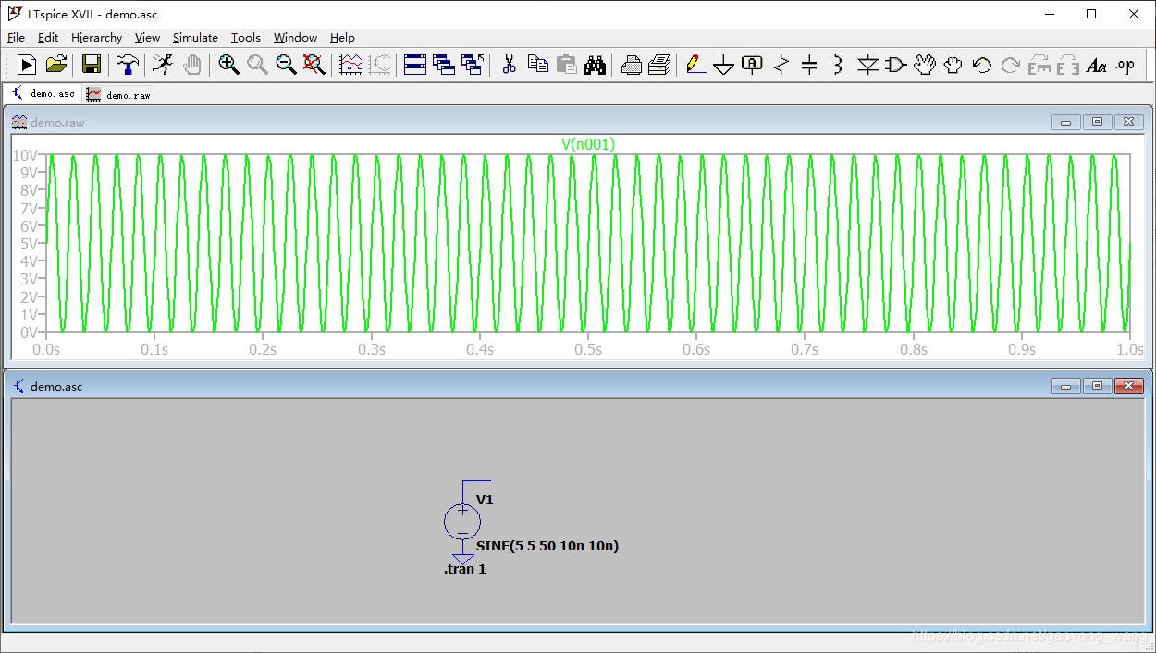Open a file with folder icon
Screen dimensions: 1156x653
pyautogui.click(x=56, y=64)
